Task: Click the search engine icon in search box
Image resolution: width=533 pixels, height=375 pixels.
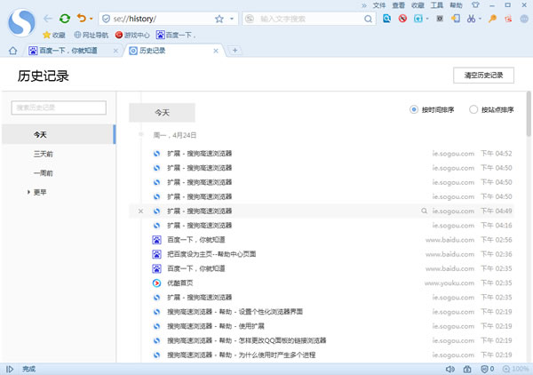Action: pyautogui.click(x=250, y=19)
